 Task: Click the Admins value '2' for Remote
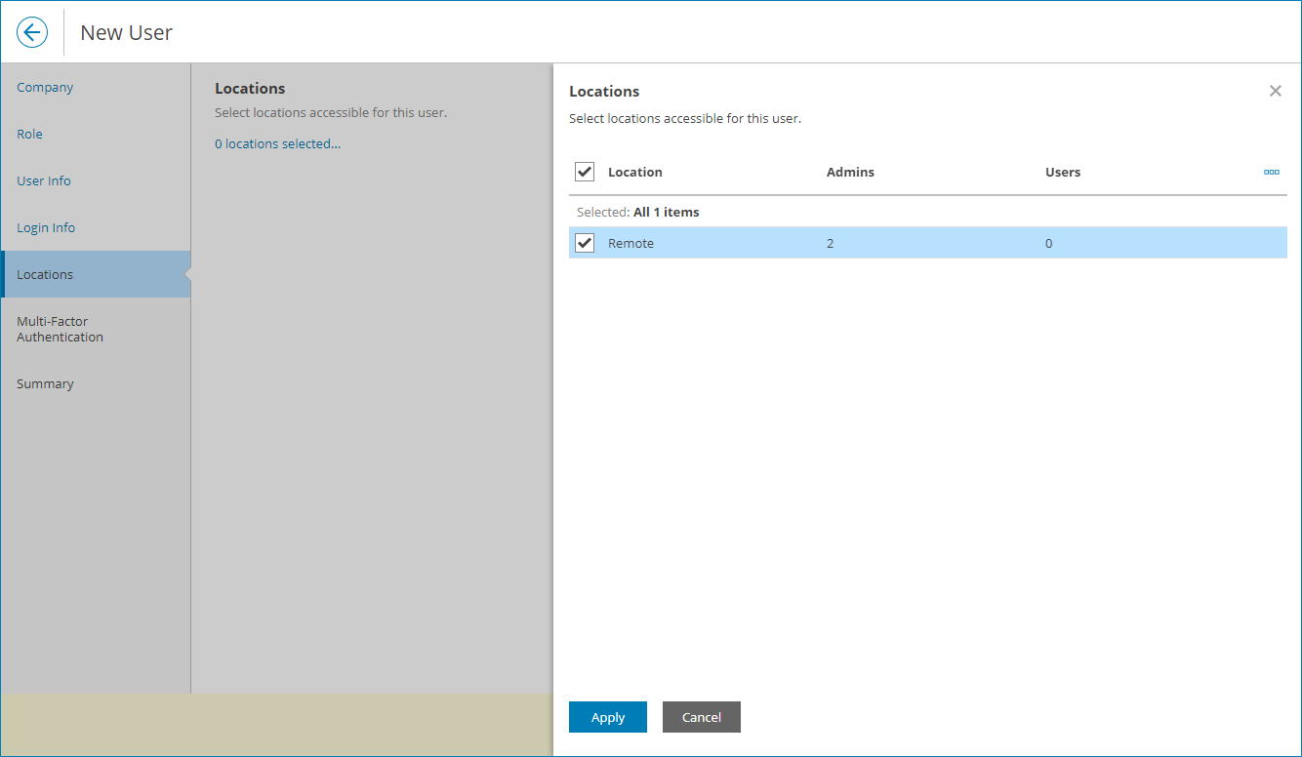pyautogui.click(x=831, y=243)
